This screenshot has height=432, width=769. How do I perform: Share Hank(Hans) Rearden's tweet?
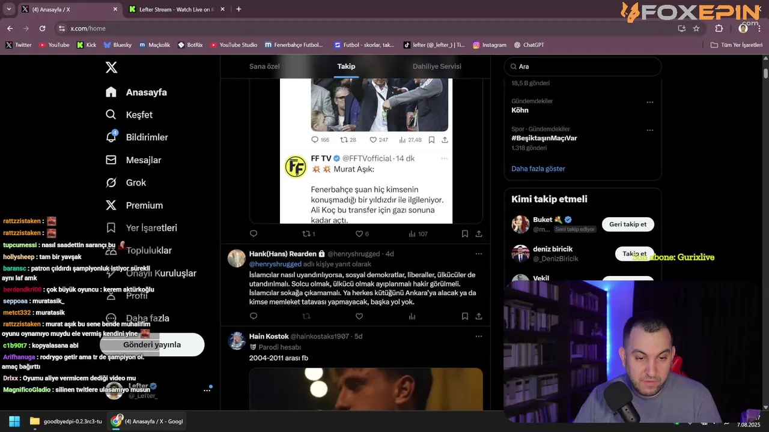pyautogui.click(x=479, y=316)
